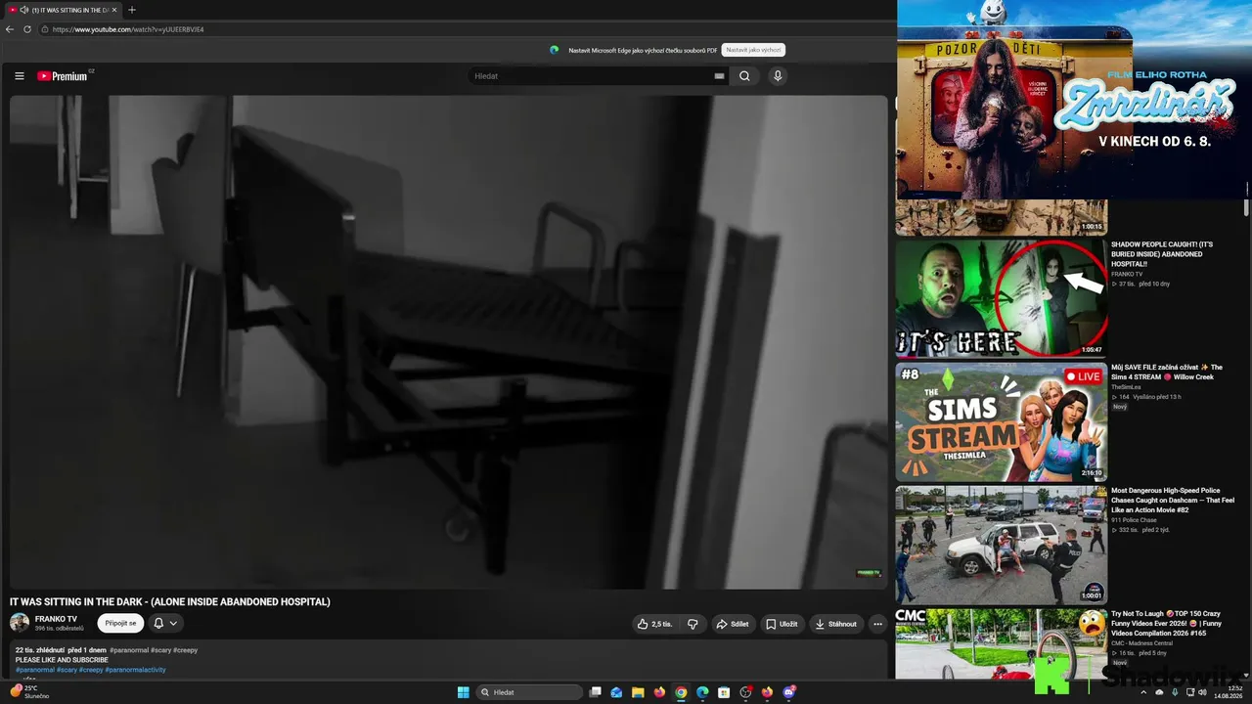Open Discord from the taskbar
Screen dimensions: 1252x704
point(789,692)
